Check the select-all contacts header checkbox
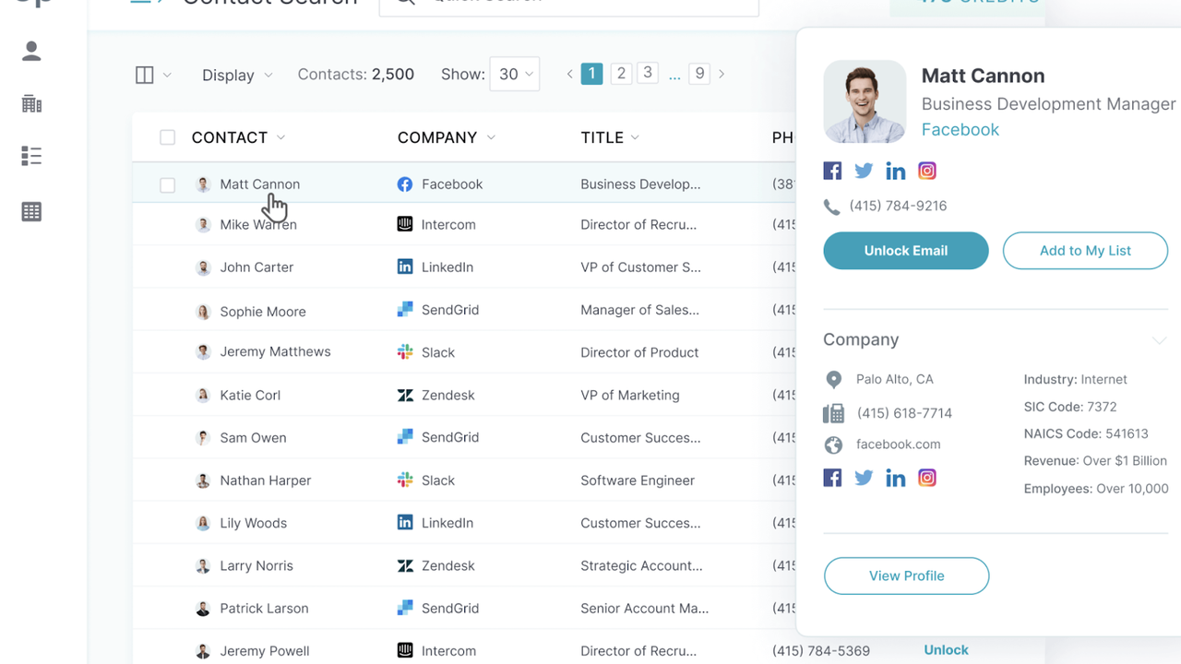 pyautogui.click(x=167, y=136)
